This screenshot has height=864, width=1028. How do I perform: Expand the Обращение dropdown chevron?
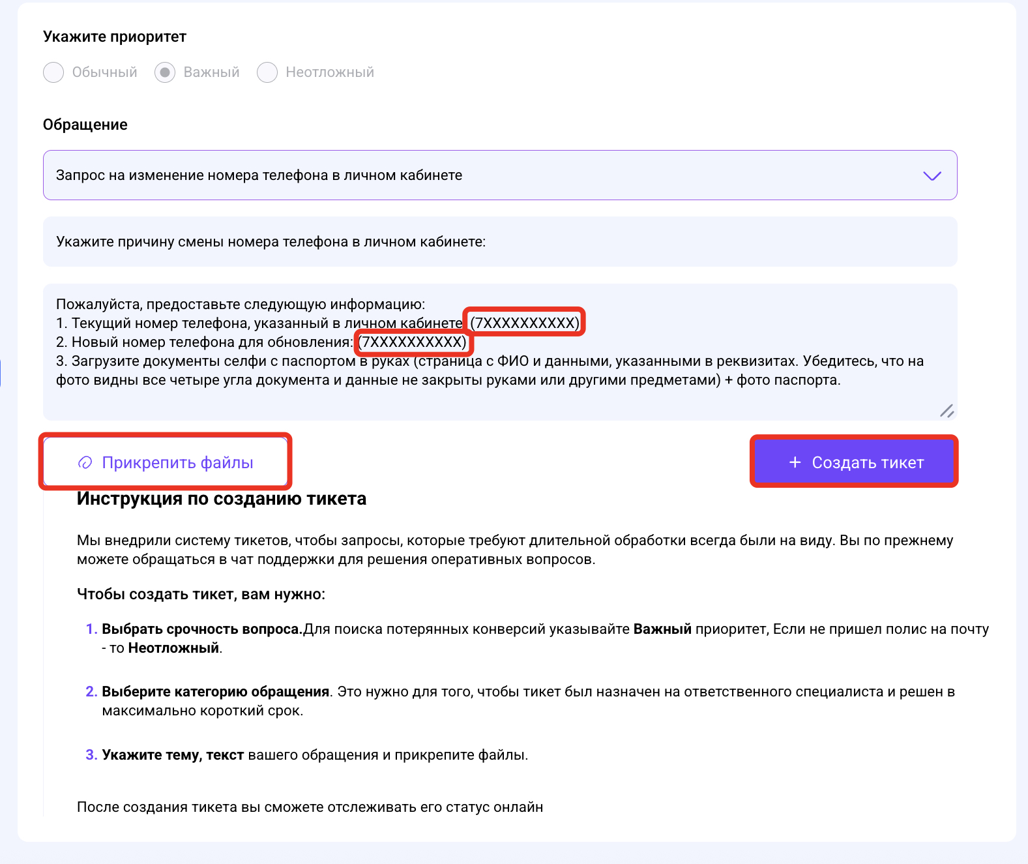coord(932,175)
